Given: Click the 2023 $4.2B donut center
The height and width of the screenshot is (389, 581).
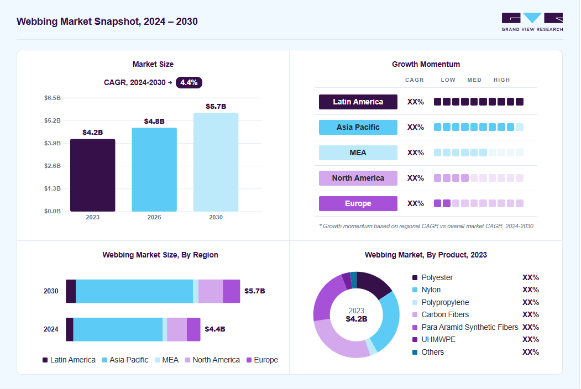Looking at the screenshot, I should point(357,315).
